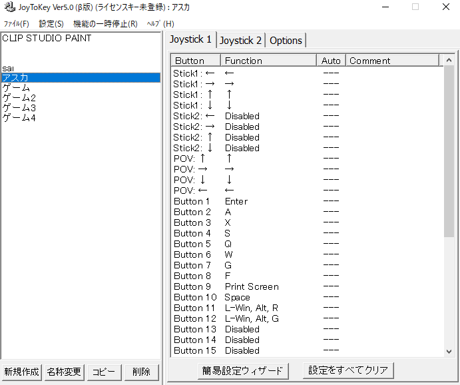This screenshot has height=385, width=460.
Task: Select the Button 6 row
Action: click(x=307, y=254)
